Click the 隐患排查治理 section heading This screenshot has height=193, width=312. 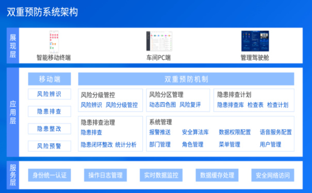pos(98,122)
